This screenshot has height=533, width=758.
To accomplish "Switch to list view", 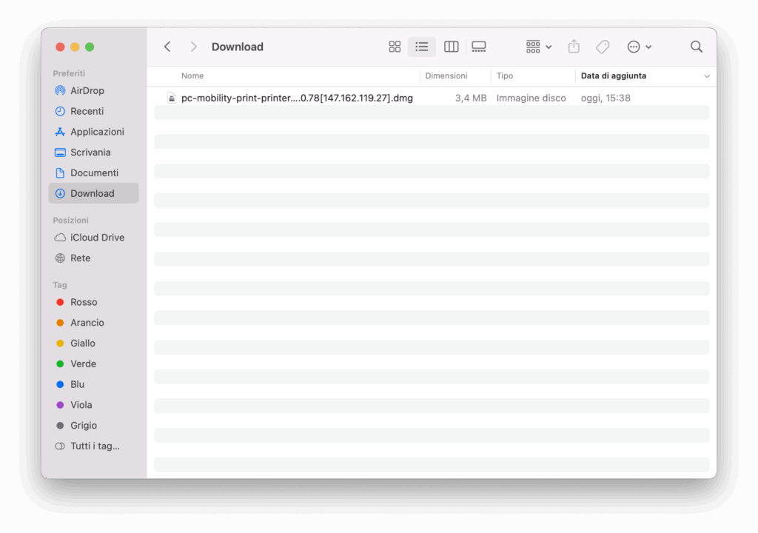I will (421, 47).
